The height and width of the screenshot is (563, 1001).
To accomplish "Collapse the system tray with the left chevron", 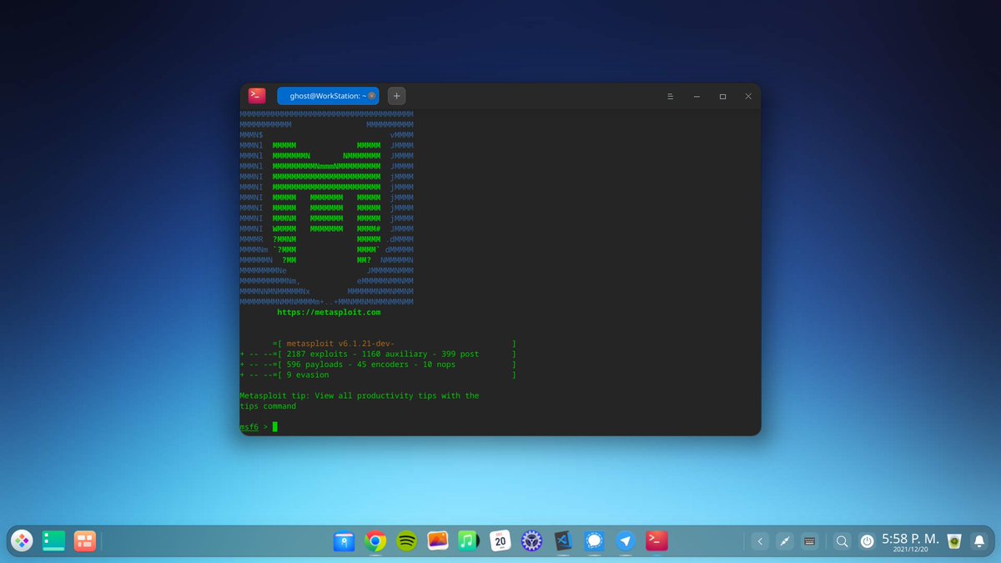I will 760,540.
